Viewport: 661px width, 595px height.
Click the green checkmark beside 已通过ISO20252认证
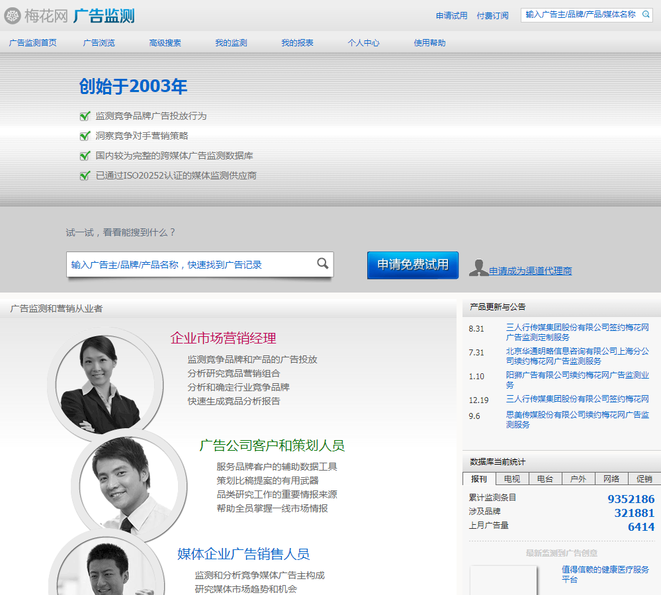coord(85,175)
